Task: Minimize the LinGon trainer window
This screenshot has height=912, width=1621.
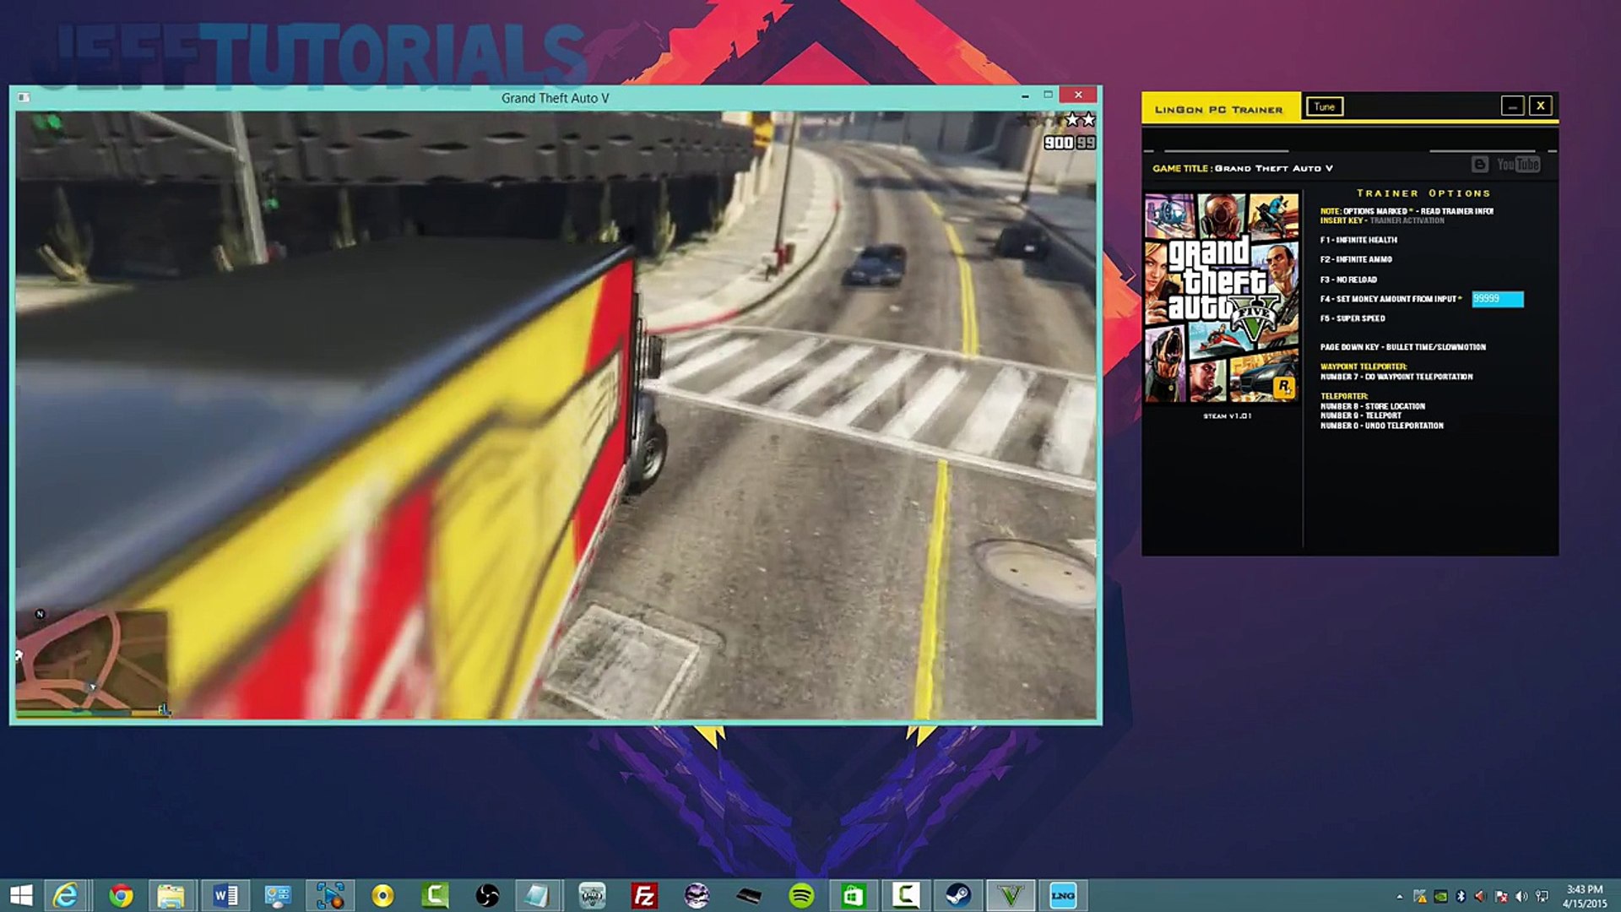Action: (x=1512, y=106)
